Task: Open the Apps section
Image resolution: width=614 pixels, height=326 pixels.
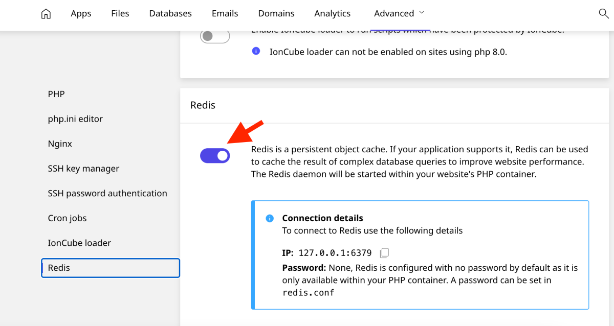Action: (x=80, y=13)
